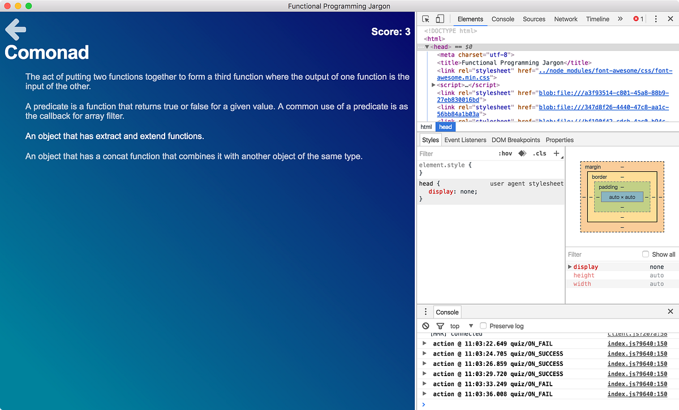
Task: Open the top context dropdown
Action: point(462,326)
